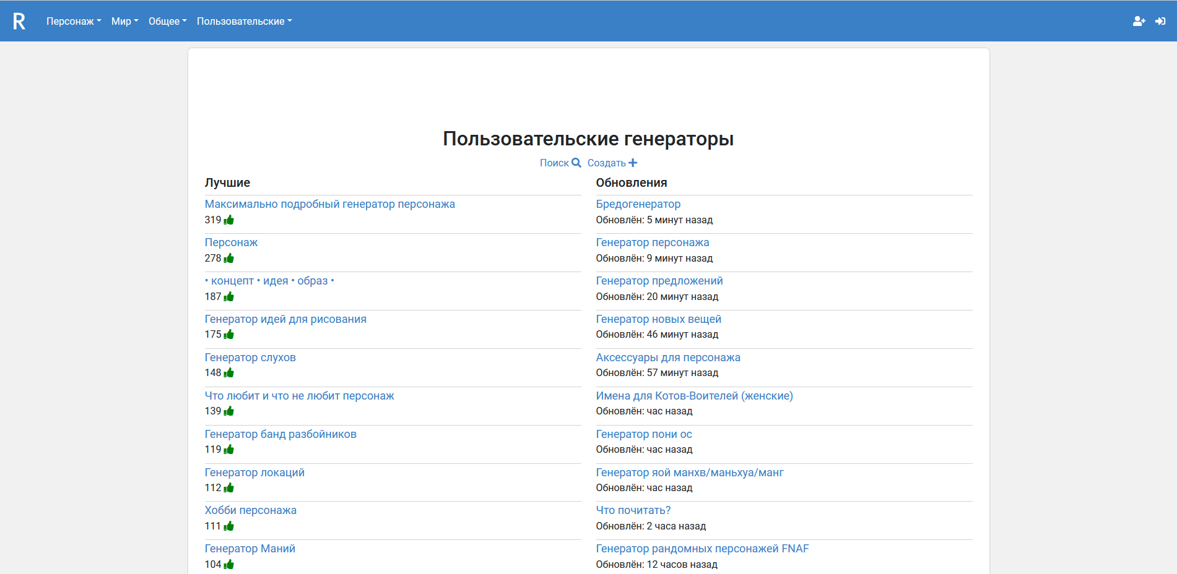
Task: Open the register user icon
Action: pos(1139,21)
